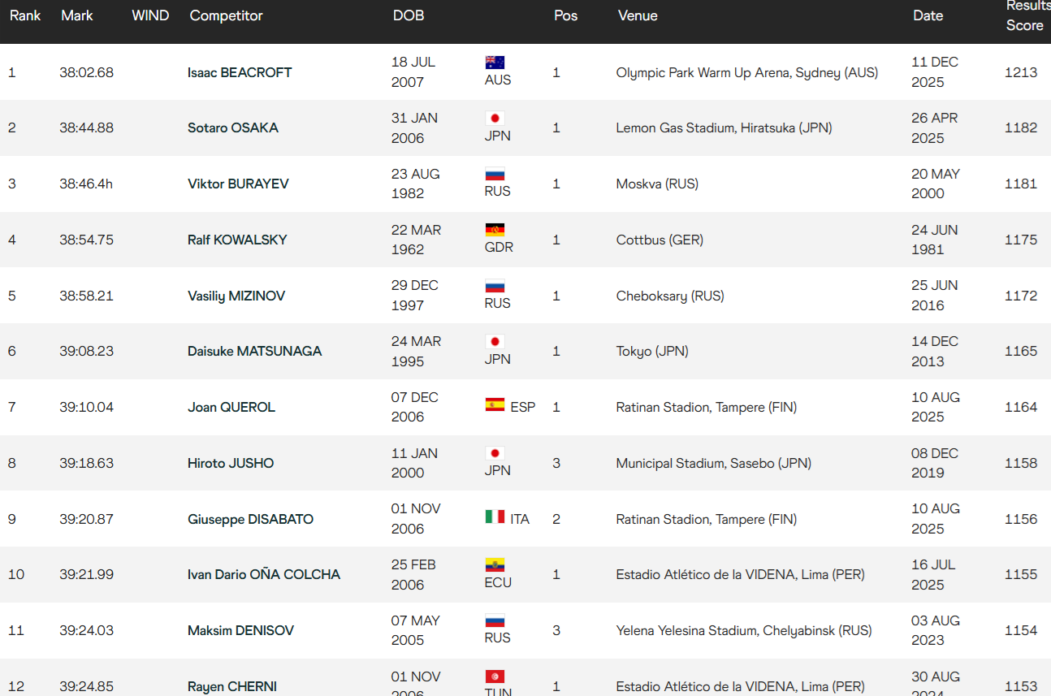Click the Spain flag icon beside ESP
Screen dimensions: 1051x696
coord(495,404)
